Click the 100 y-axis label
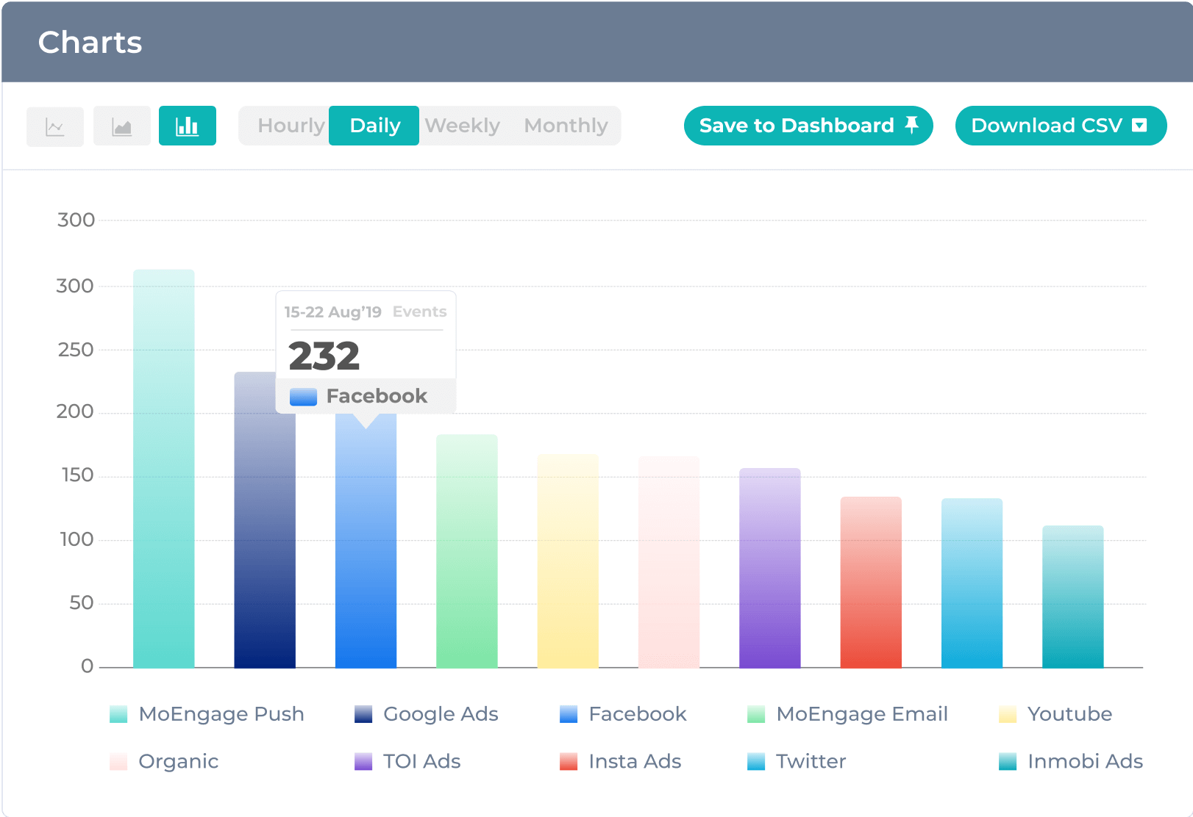 click(77, 539)
